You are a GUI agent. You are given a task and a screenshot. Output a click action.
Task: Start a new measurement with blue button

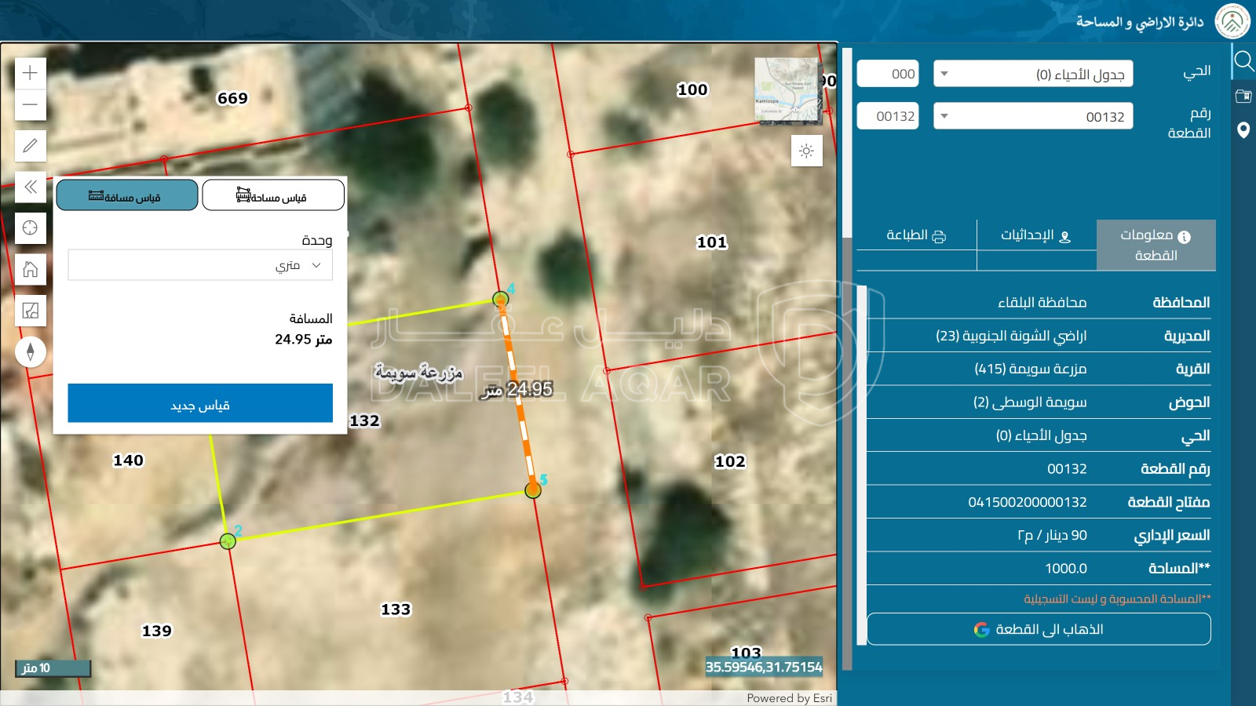coord(200,403)
